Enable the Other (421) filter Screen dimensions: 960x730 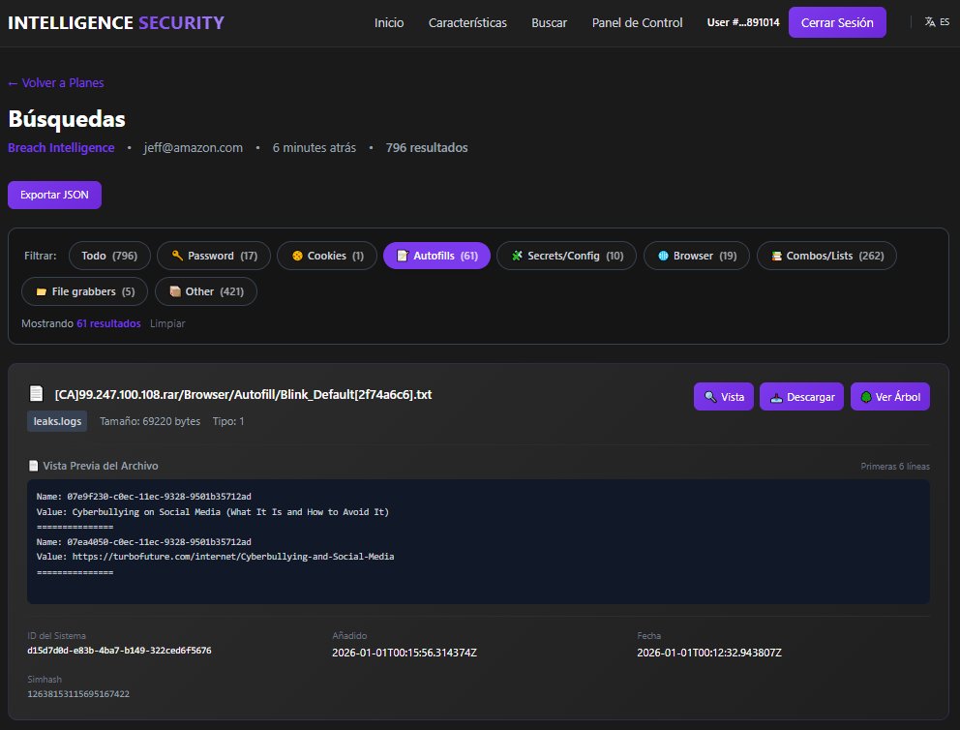[x=206, y=290]
